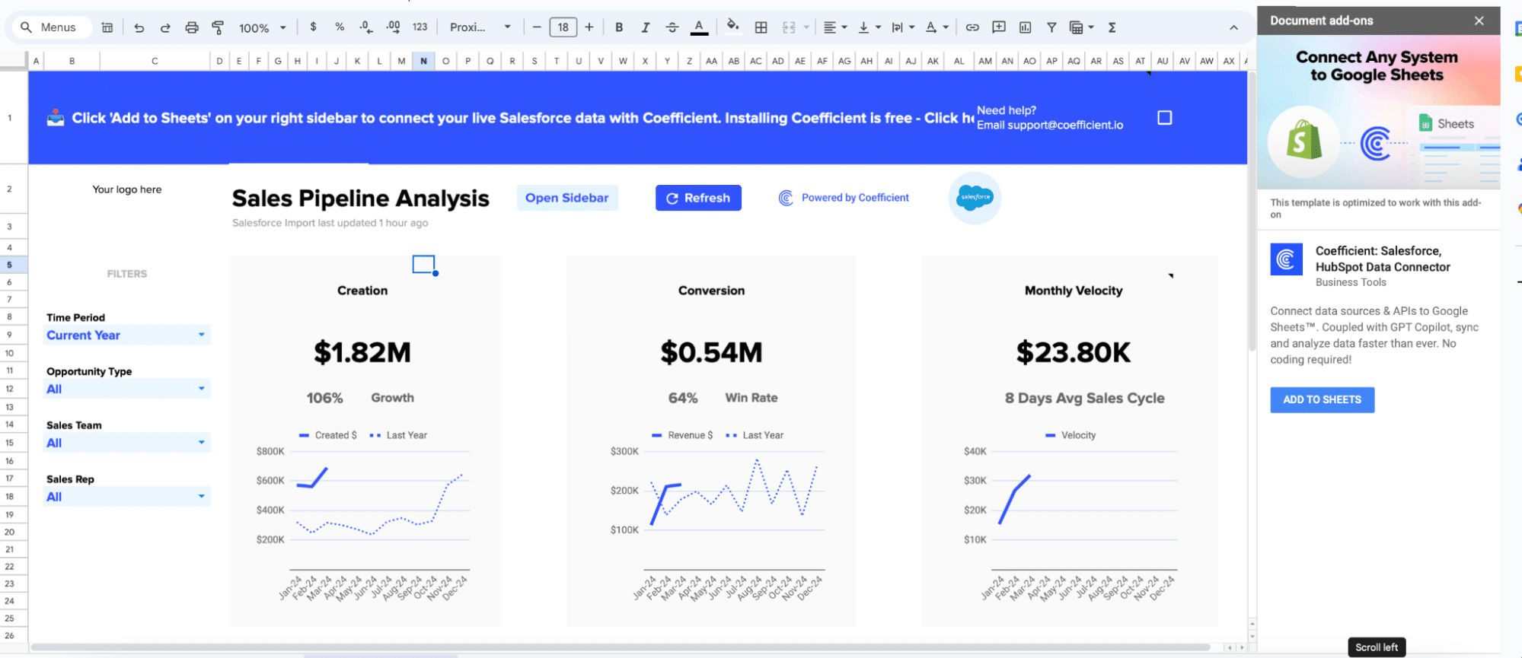1522x658 pixels.
Task: Click the font size input field
Action: tap(563, 27)
